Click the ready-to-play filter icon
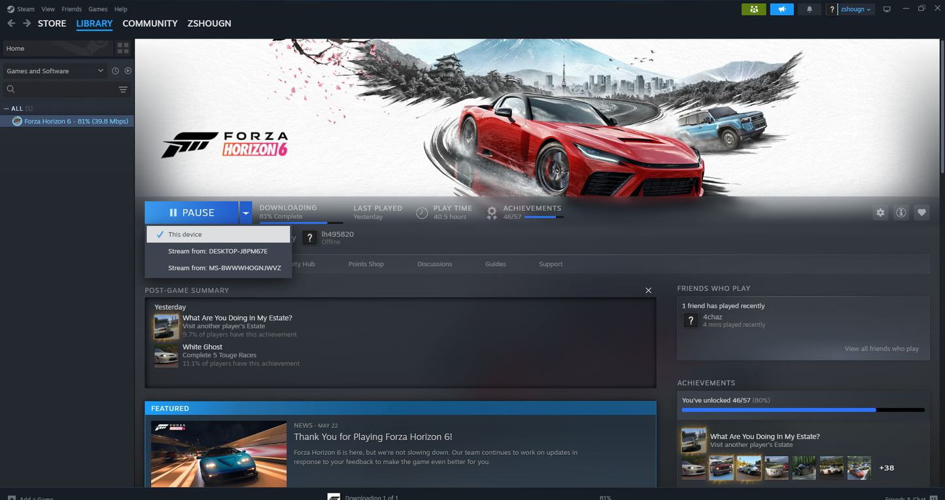The image size is (945, 500). pyautogui.click(x=128, y=71)
